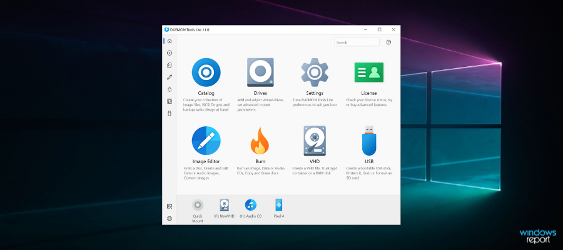Screen dimensions: 563x250
Task: Click the Drives label text
Action: [260, 93]
